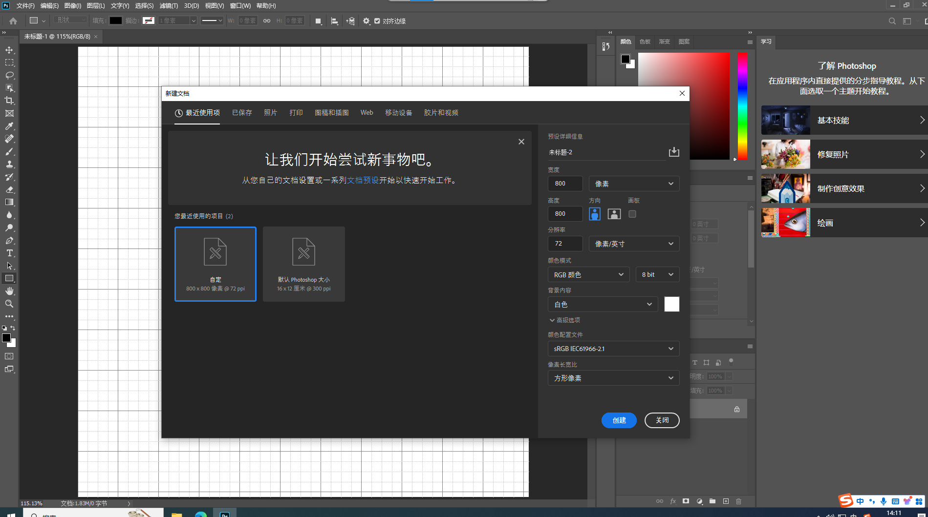Click the 关闭 button
This screenshot has height=517, width=928.
click(x=662, y=420)
